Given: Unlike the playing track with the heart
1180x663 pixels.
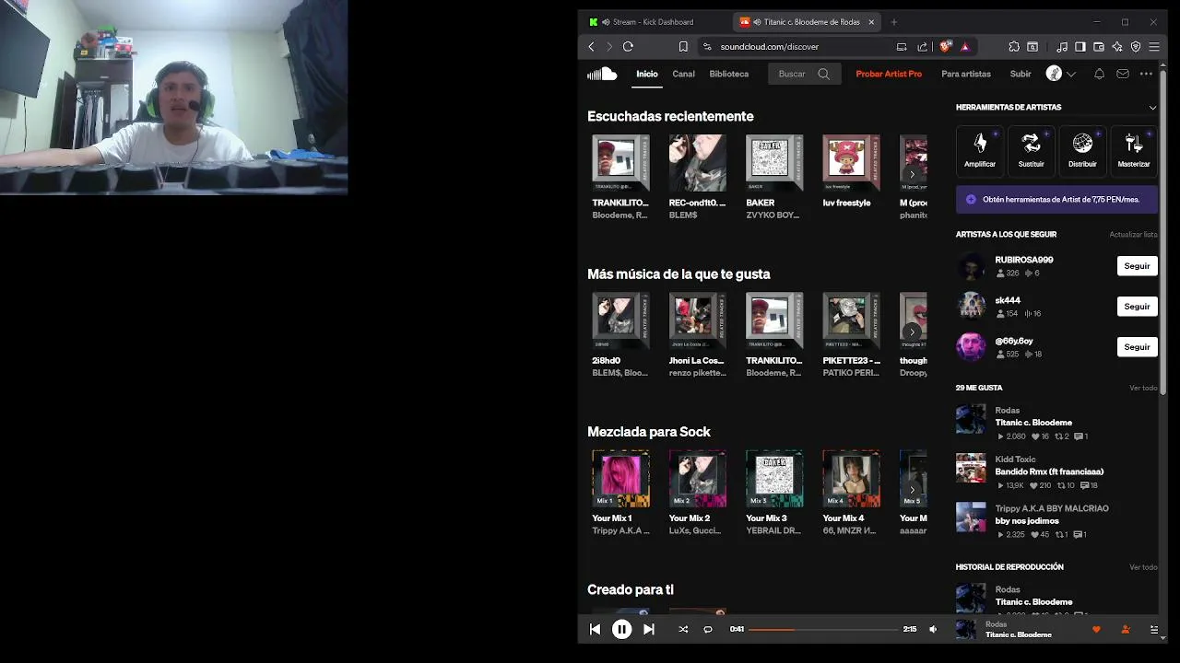Looking at the screenshot, I should (x=1096, y=629).
